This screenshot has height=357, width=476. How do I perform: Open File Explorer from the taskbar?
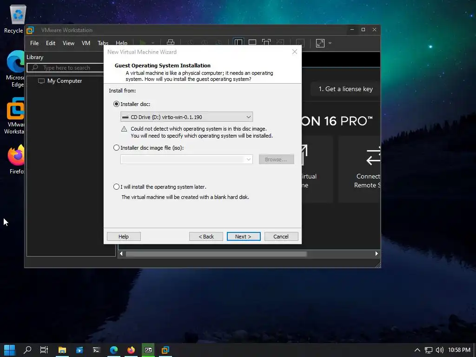coord(62,350)
